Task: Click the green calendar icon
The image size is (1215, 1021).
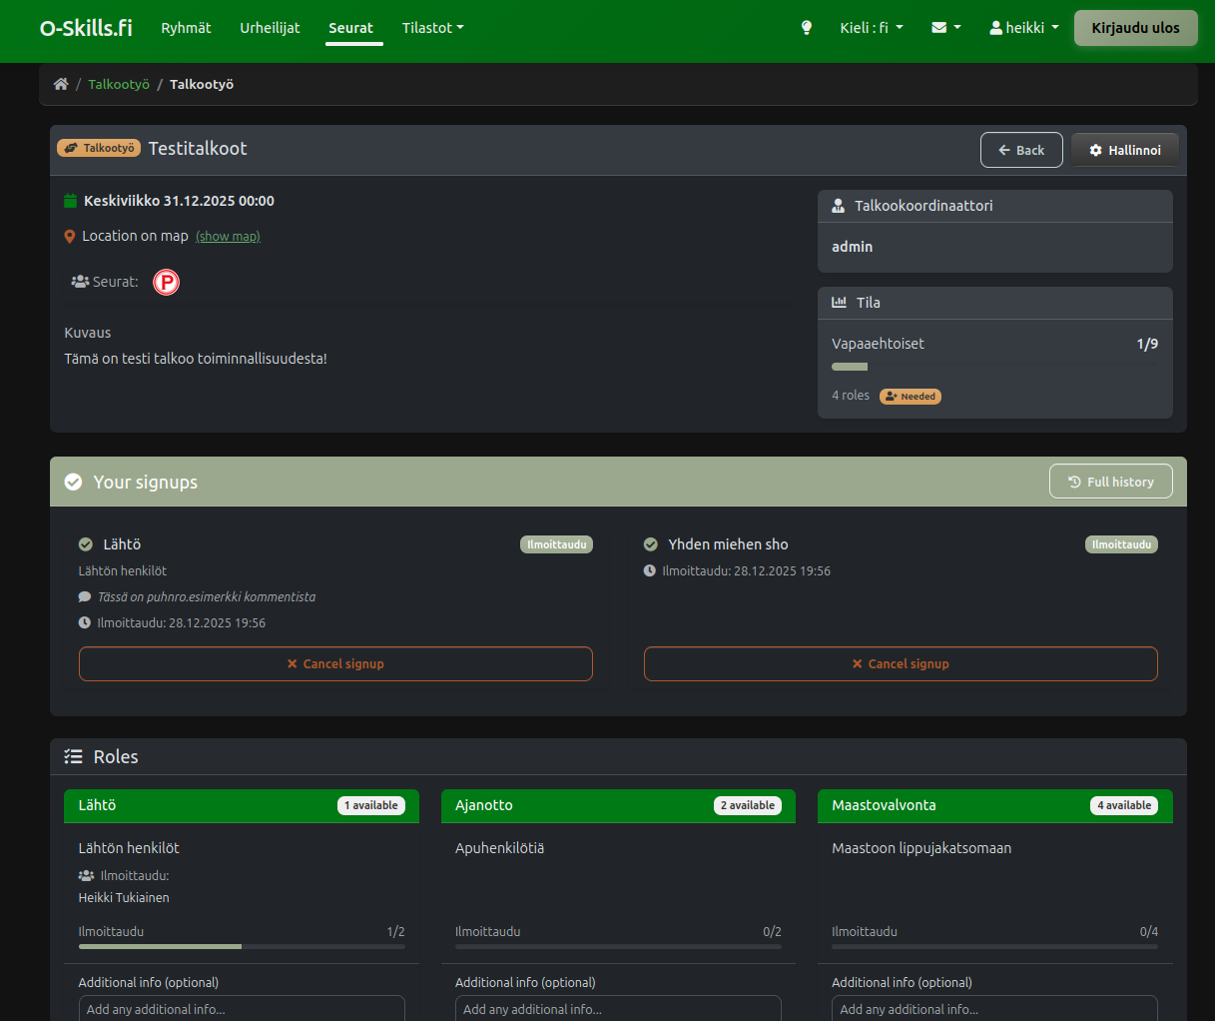Action: pos(70,201)
